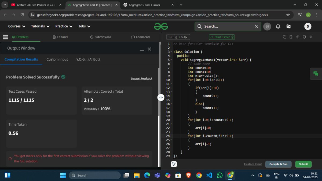The height and width of the screenshot is (181, 322).
Task: Close the Lecture 28 browser tab
Action: click(x=60, y=5)
